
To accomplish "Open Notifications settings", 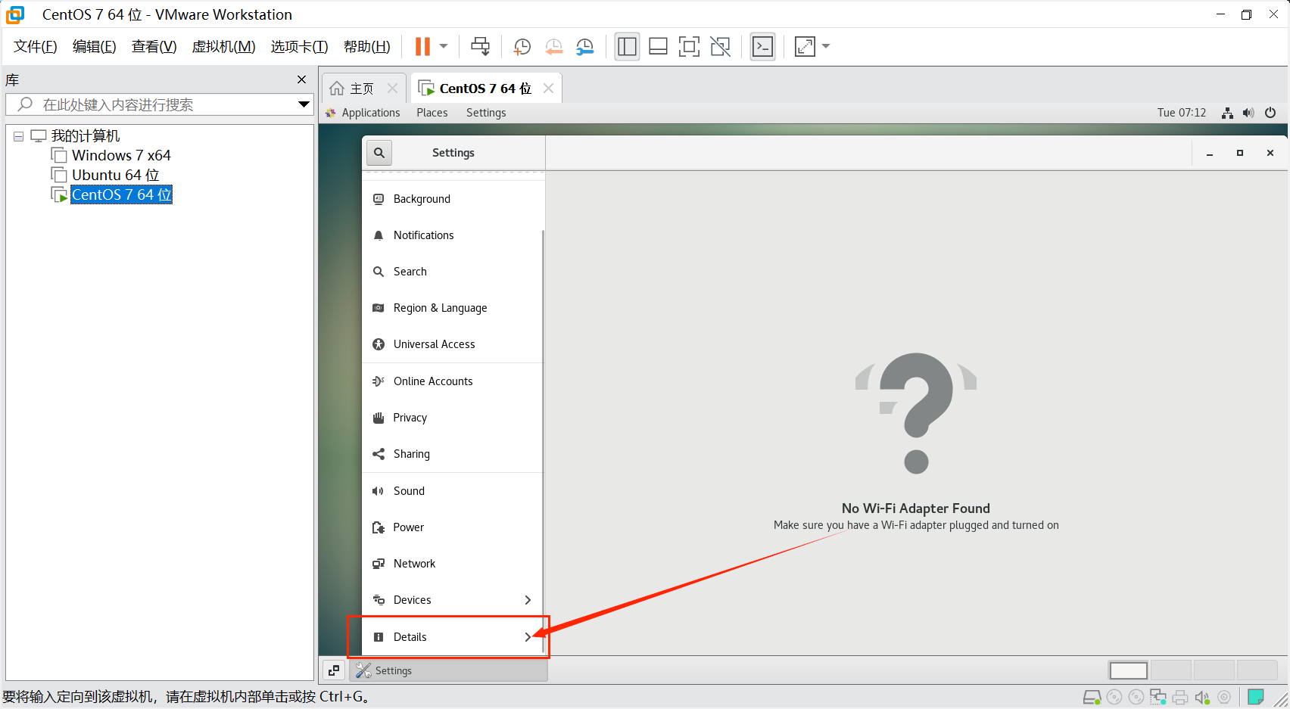I will pos(453,235).
